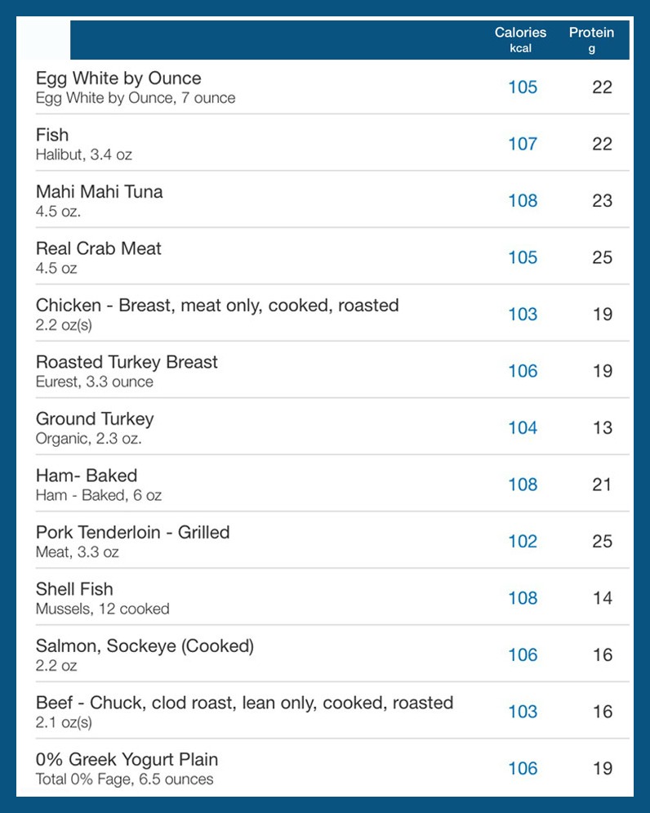
Task: Click the 25 protein value for Crab Meat
Action: click(603, 257)
